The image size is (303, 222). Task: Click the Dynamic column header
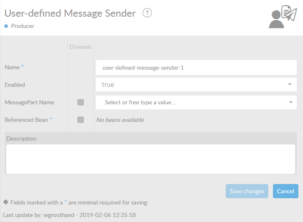click(x=81, y=47)
